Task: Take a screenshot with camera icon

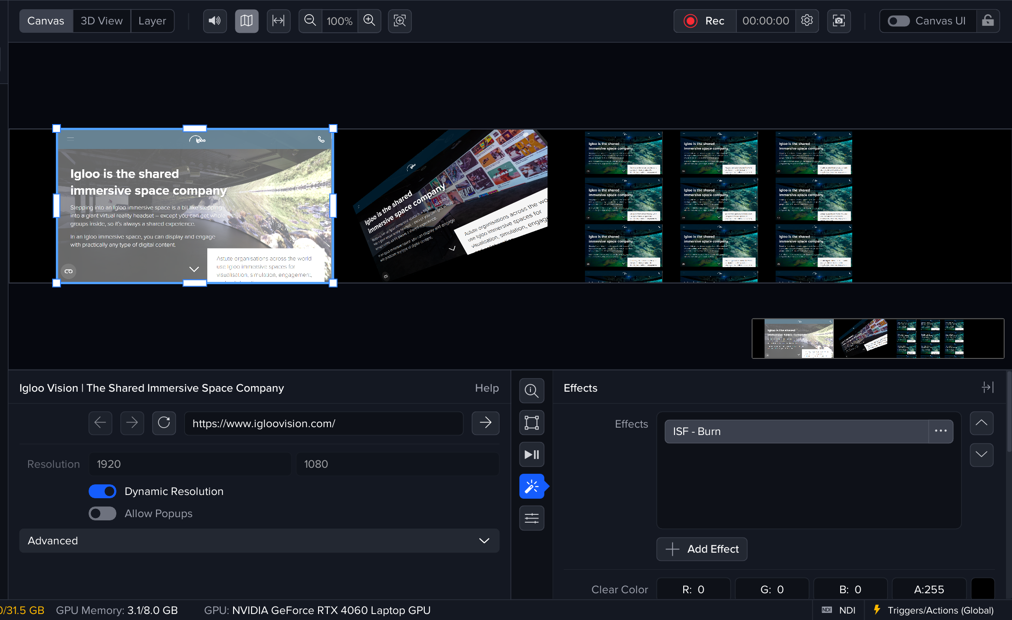Action: [x=839, y=21]
